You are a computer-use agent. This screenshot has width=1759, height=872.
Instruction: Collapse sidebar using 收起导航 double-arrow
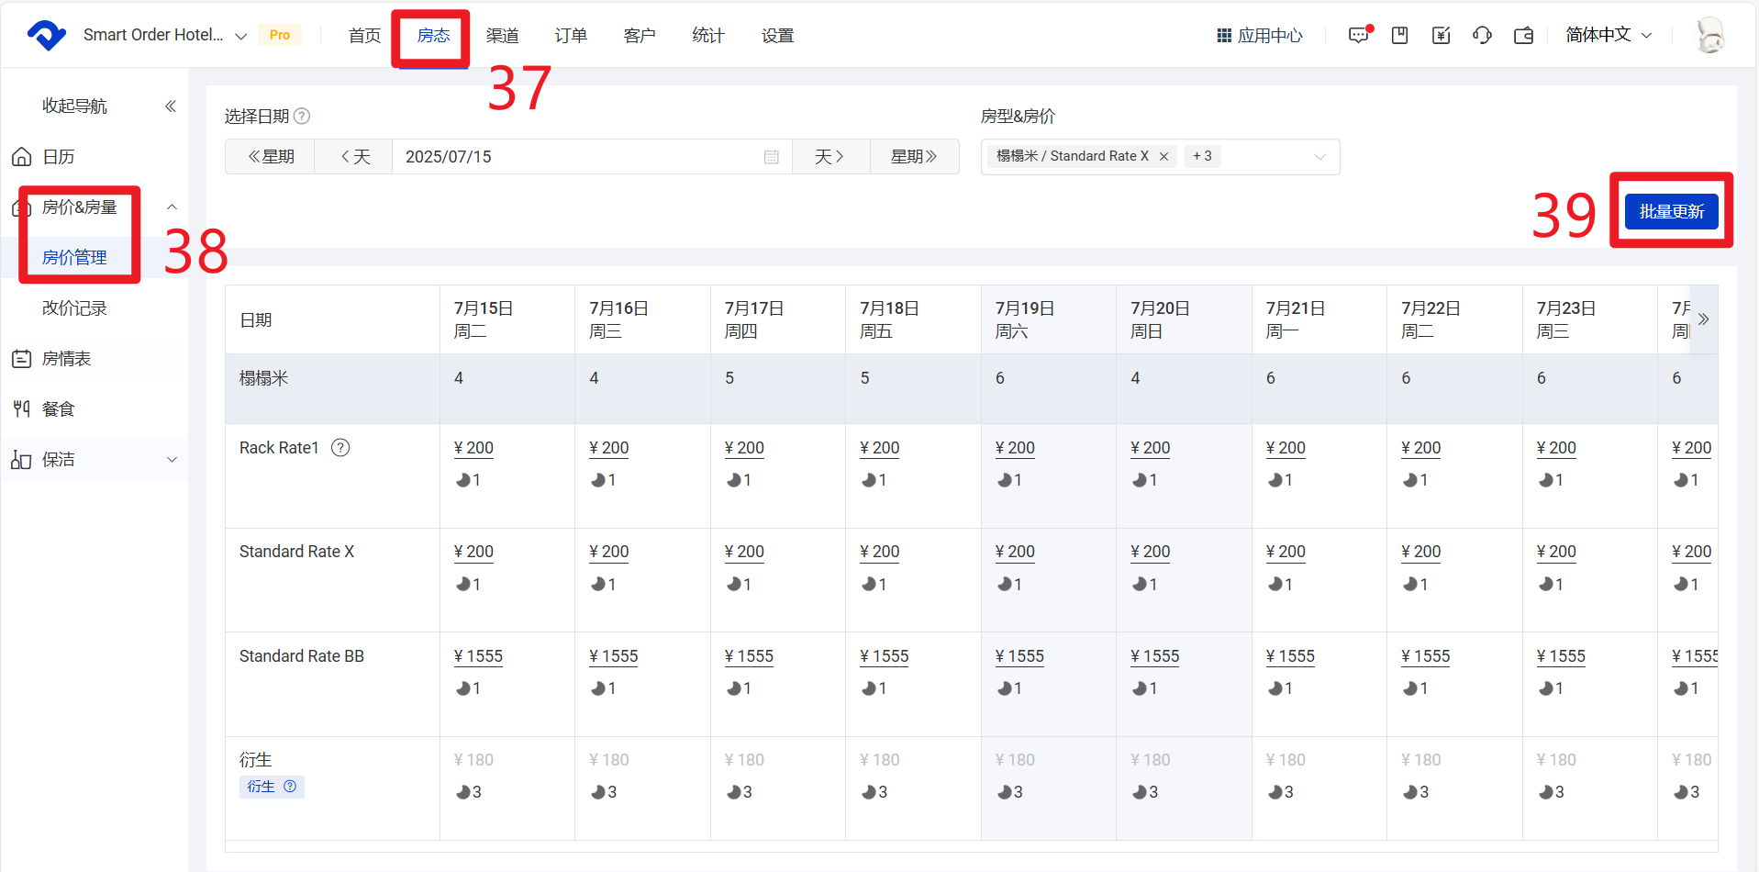point(170,106)
